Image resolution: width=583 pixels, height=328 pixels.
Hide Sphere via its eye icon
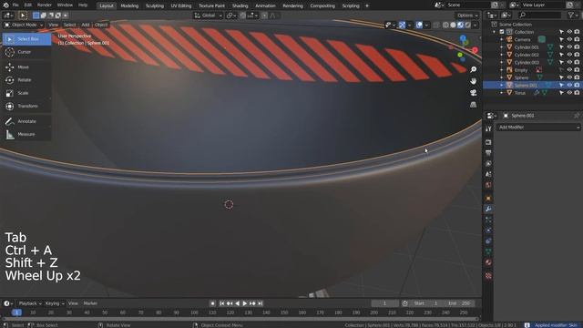(x=569, y=77)
